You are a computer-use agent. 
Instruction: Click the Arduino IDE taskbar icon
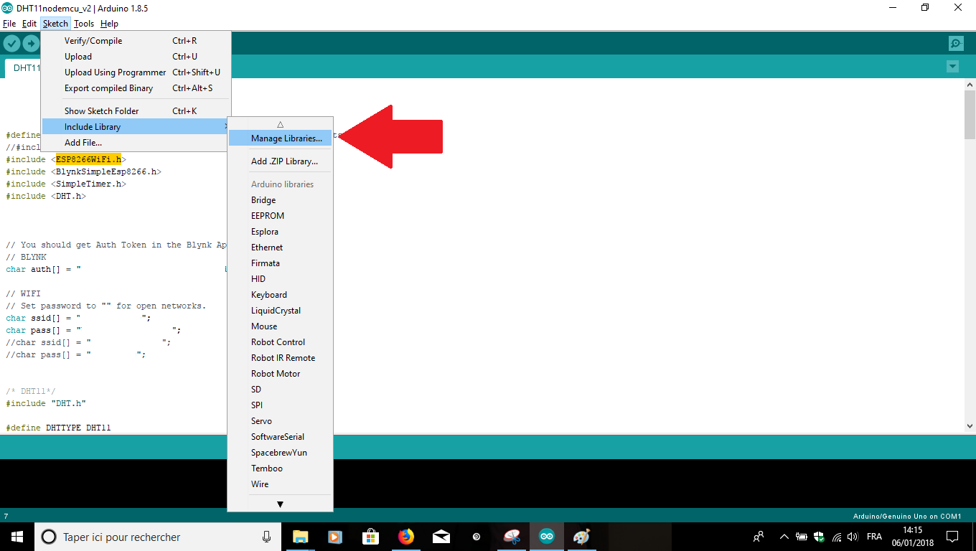pyautogui.click(x=547, y=537)
